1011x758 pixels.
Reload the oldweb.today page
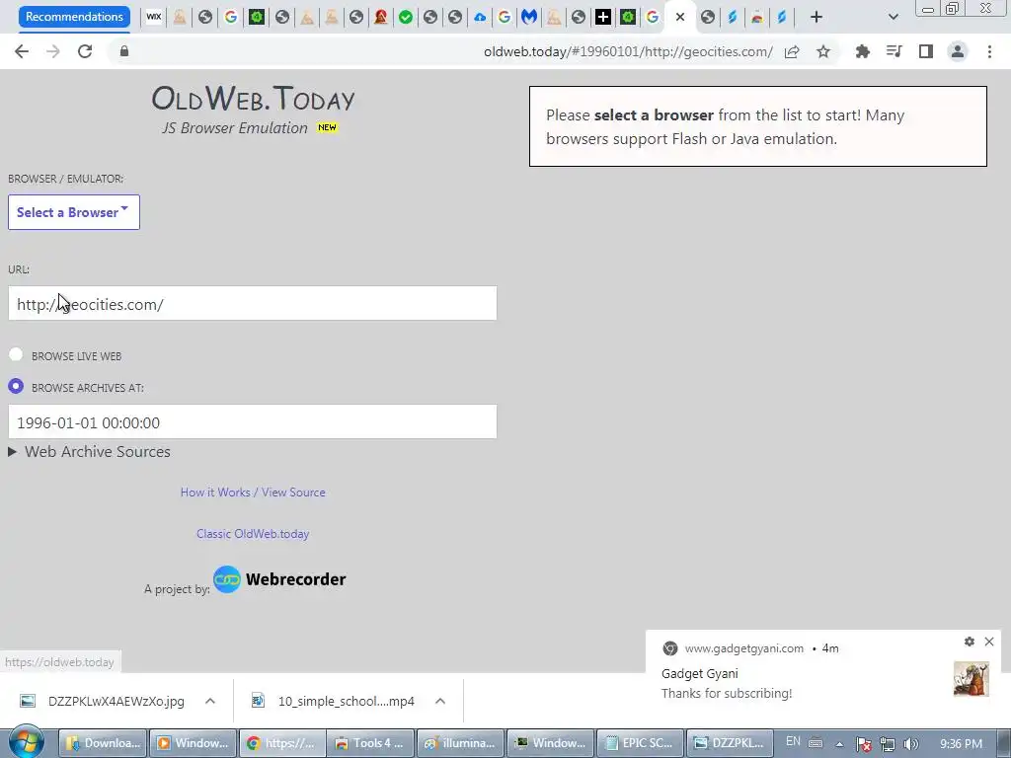85,51
